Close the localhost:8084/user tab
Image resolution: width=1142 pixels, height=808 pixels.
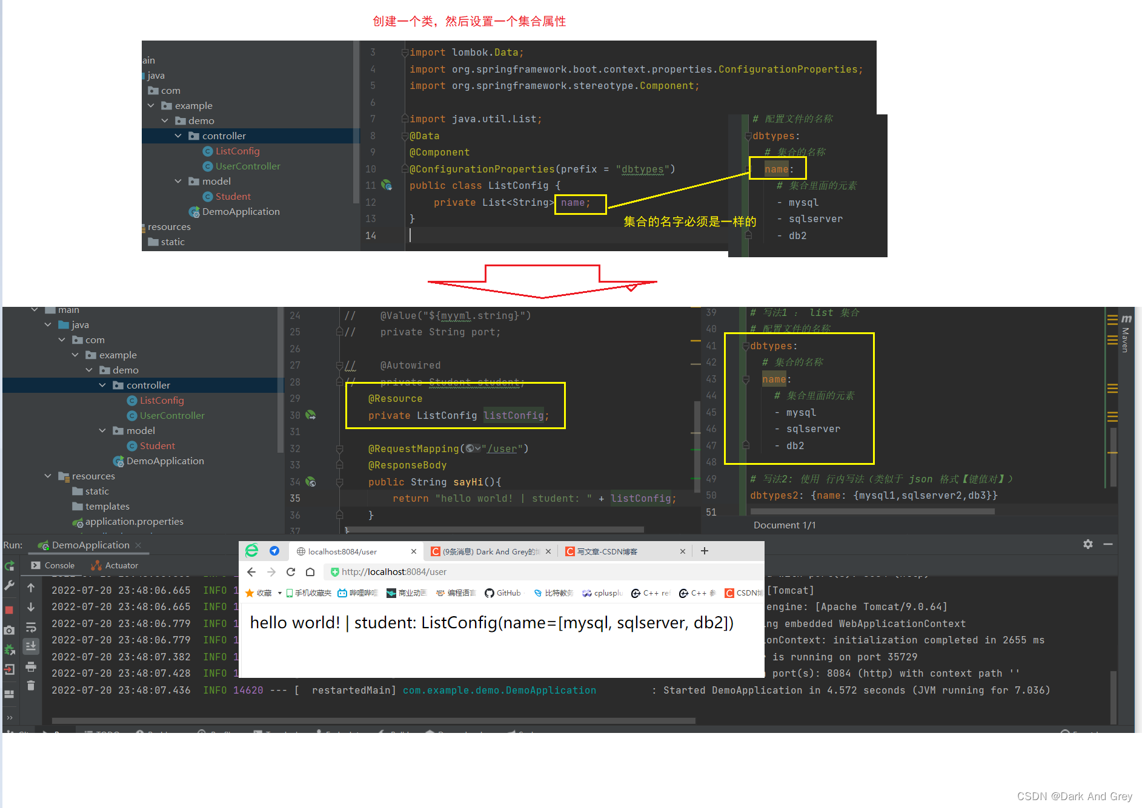click(414, 551)
